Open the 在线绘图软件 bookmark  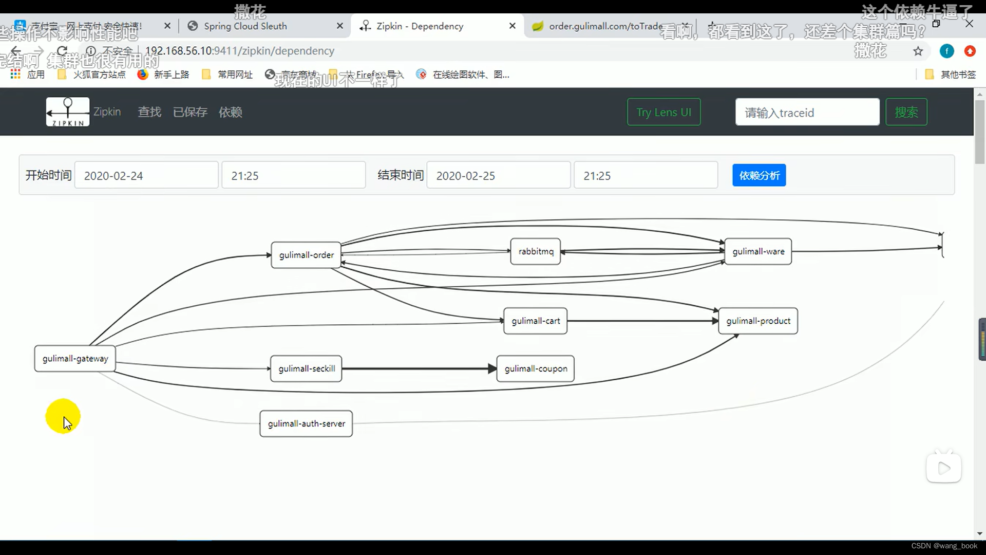click(x=463, y=75)
